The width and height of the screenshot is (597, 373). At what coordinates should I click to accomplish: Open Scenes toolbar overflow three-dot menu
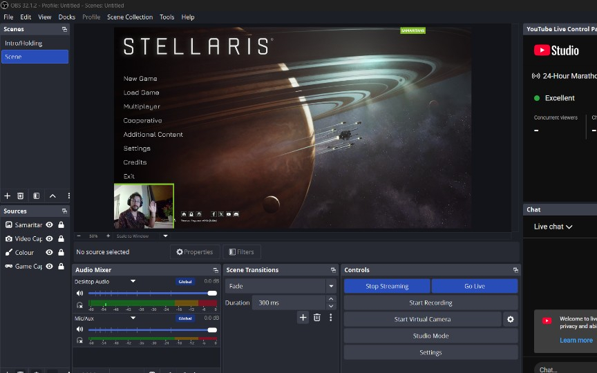point(68,196)
